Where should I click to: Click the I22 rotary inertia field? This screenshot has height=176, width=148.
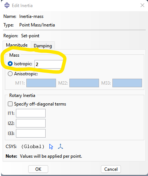click(x=31, y=123)
